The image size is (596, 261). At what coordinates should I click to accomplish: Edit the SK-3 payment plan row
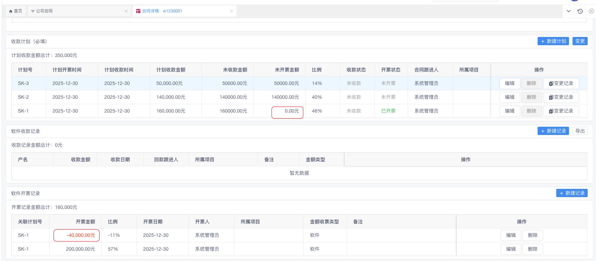pyautogui.click(x=510, y=83)
